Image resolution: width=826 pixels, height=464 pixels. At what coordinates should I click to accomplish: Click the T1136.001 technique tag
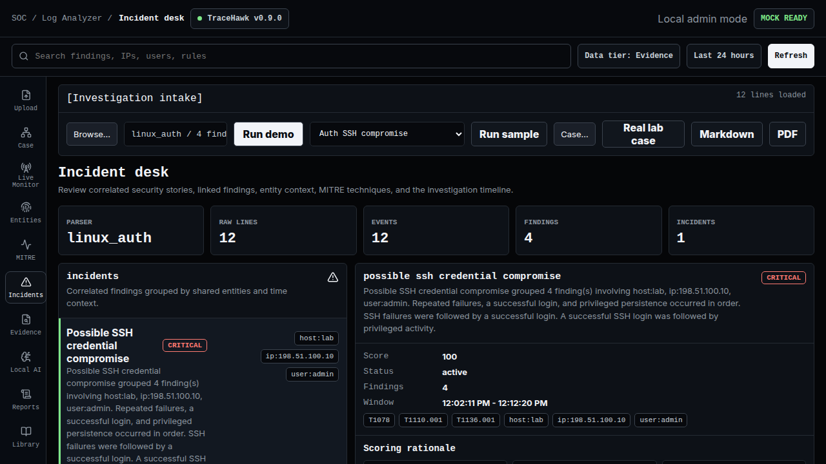point(476,420)
